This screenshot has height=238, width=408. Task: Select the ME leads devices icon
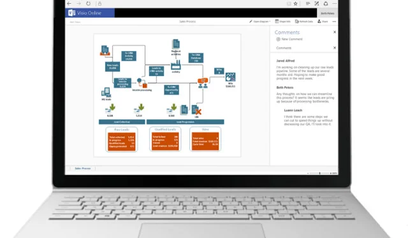pos(106,92)
